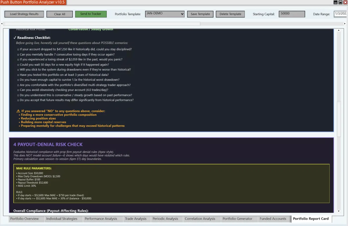Open the Correlation Analysis tab
Screen dimensions: 348x226
pyautogui.click(x=200, y=219)
